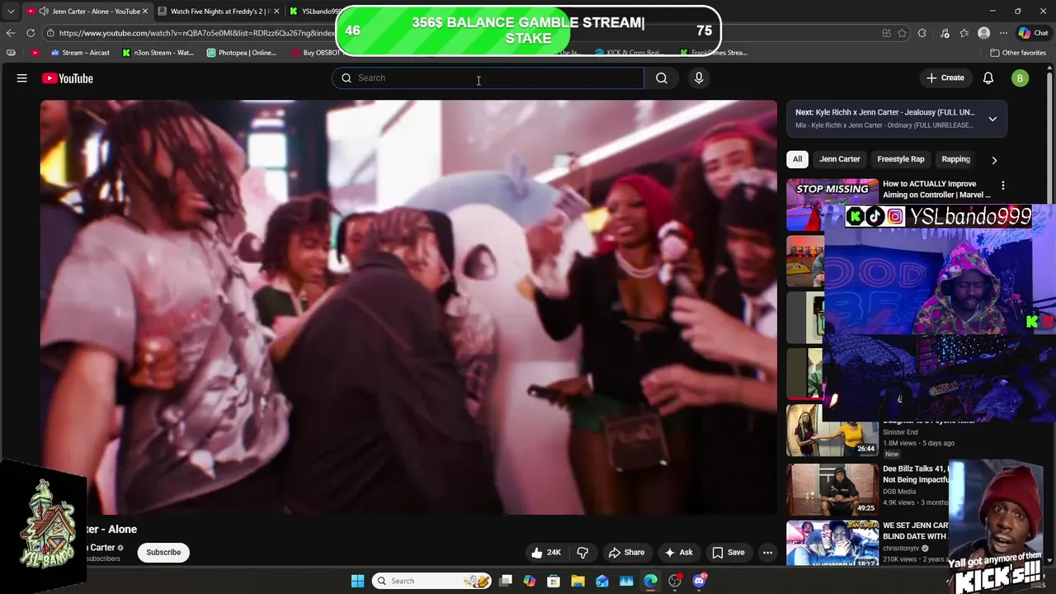
Task: Open Outlook from the taskbar
Action: (602, 581)
